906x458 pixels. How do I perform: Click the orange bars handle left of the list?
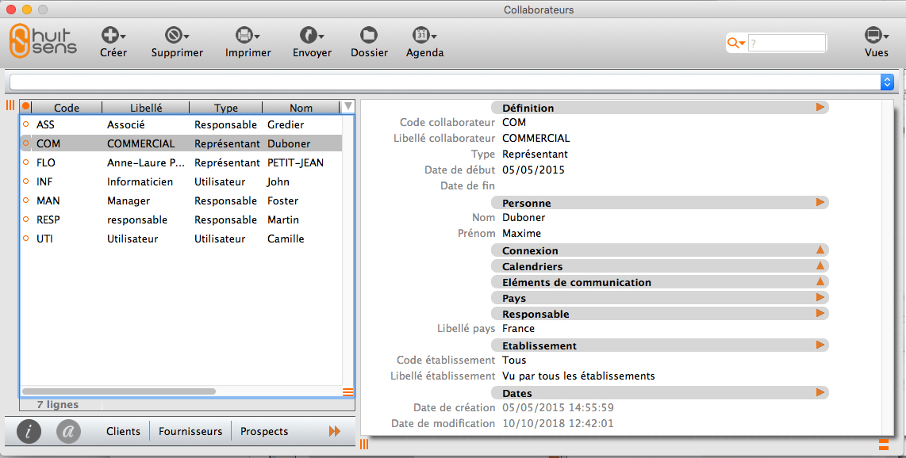(x=10, y=105)
